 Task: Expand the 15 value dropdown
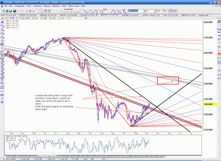point(155,11)
